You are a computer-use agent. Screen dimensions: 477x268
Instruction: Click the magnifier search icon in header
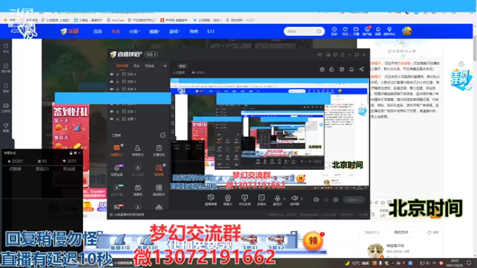[x=319, y=32]
